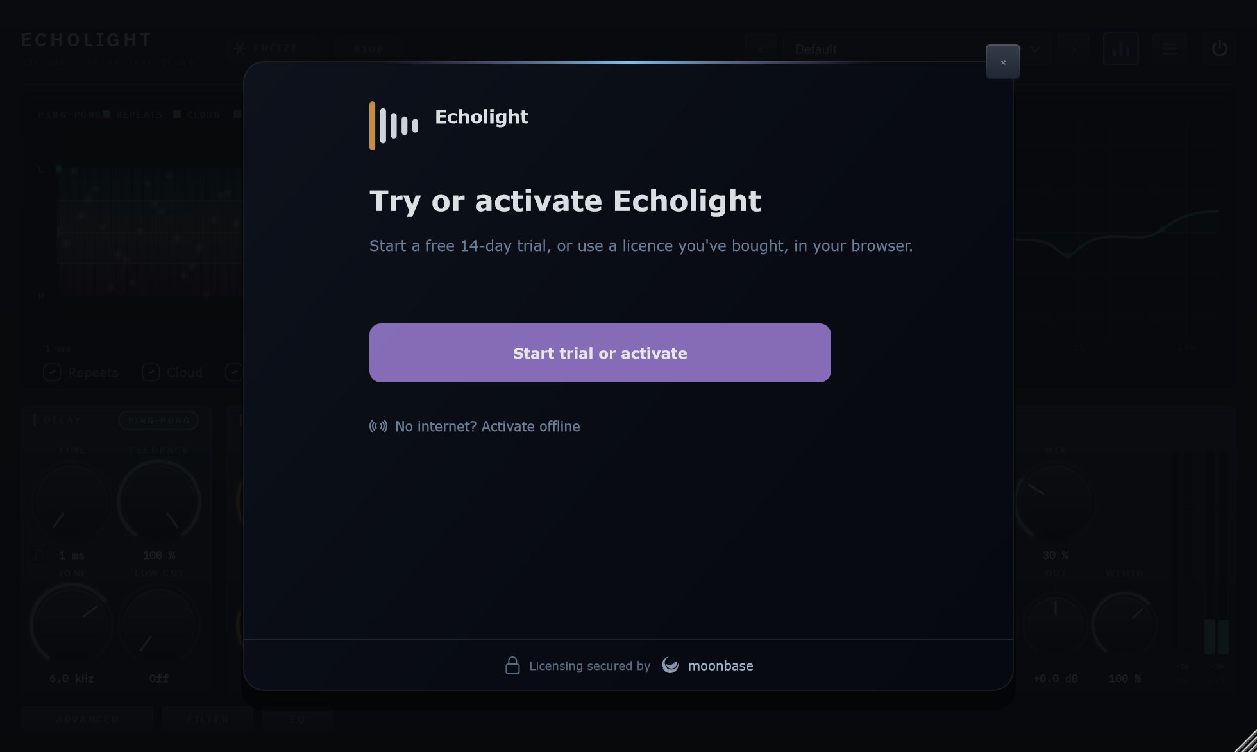The width and height of the screenshot is (1257, 752).
Task: Click the Echolight waveform logo
Action: point(394,126)
